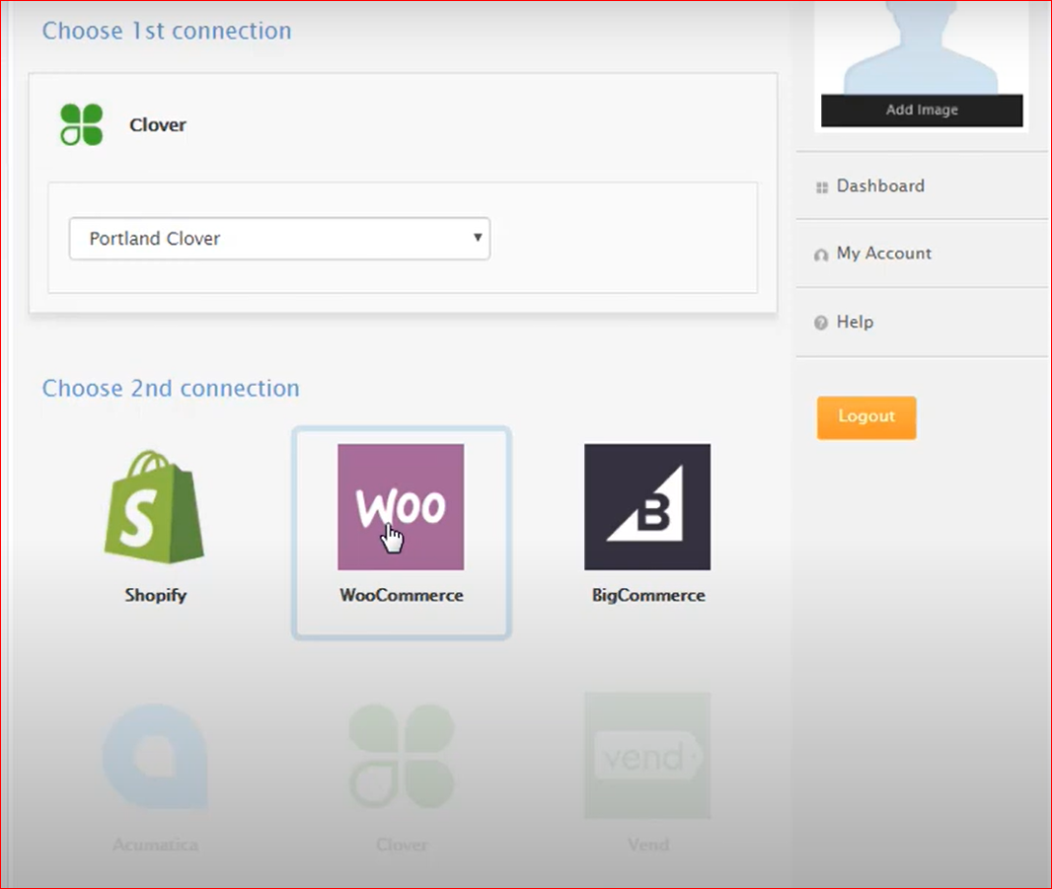This screenshot has width=1052, height=889.
Task: Click the green Clover icon in first connection
Action: (x=81, y=124)
